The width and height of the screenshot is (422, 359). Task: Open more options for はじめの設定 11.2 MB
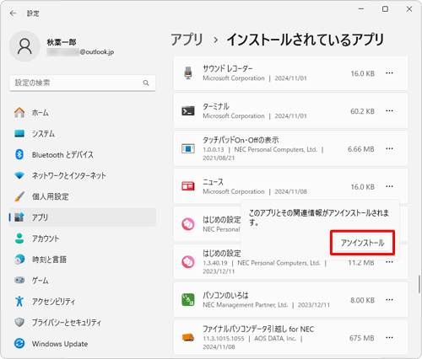[389, 262]
